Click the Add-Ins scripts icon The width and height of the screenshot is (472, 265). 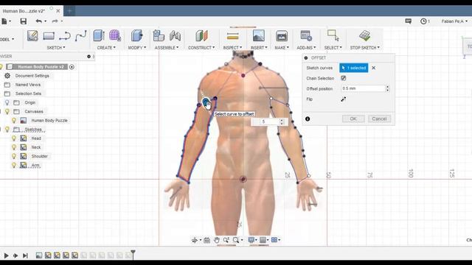point(306,36)
